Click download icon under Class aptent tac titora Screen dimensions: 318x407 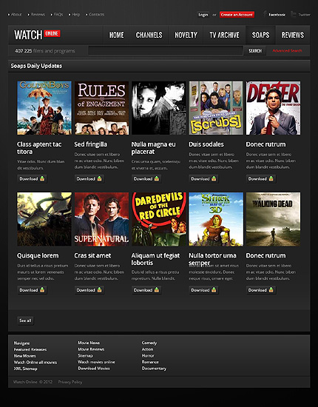coord(42,178)
